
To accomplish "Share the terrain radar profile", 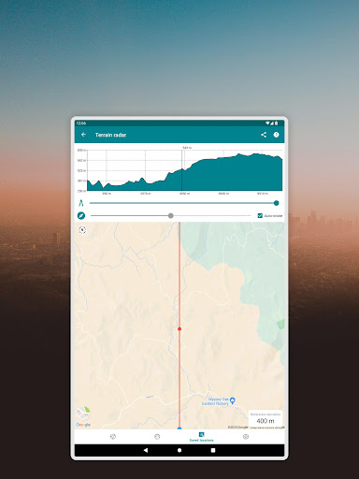I will (264, 135).
